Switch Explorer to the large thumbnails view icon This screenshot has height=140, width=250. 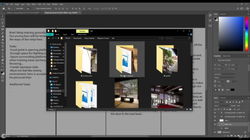coord(191,109)
